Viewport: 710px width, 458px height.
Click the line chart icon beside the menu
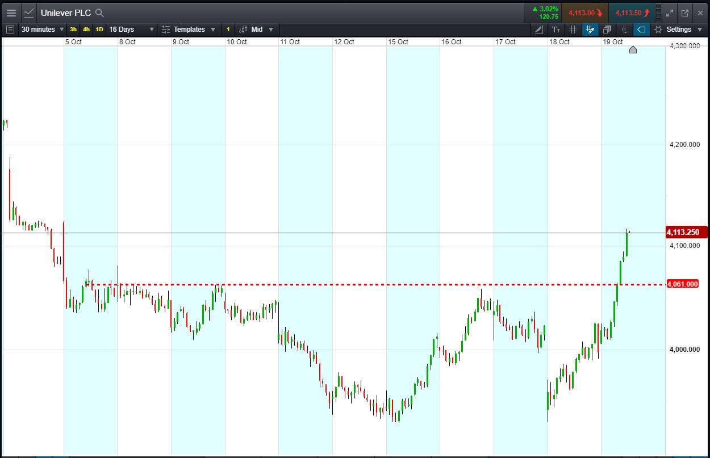[29, 12]
